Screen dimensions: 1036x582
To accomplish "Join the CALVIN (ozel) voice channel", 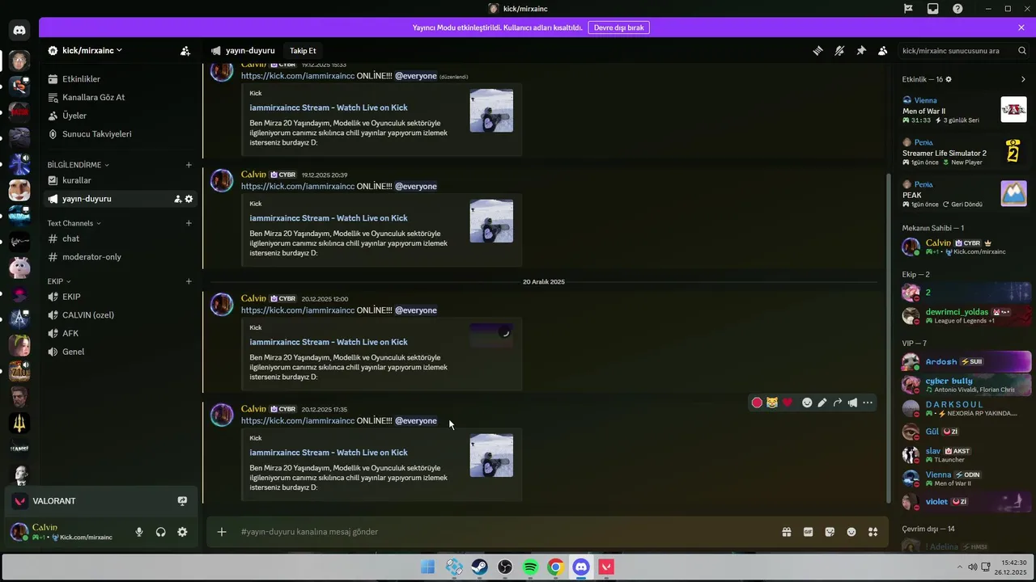I will coord(120,315).
